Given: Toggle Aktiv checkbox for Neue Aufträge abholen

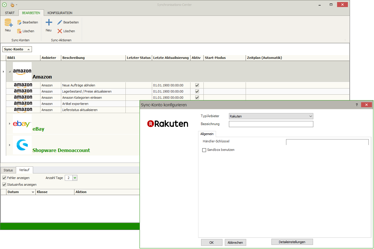Looking at the screenshot, I should tap(197, 85).
